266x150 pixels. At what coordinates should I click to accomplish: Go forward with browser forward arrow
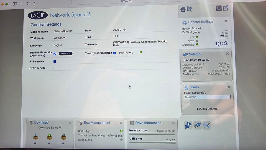pos(35,3)
